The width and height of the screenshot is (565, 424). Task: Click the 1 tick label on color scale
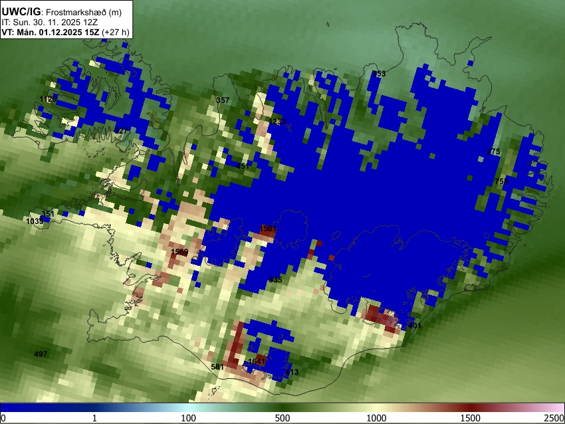tap(94, 418)
